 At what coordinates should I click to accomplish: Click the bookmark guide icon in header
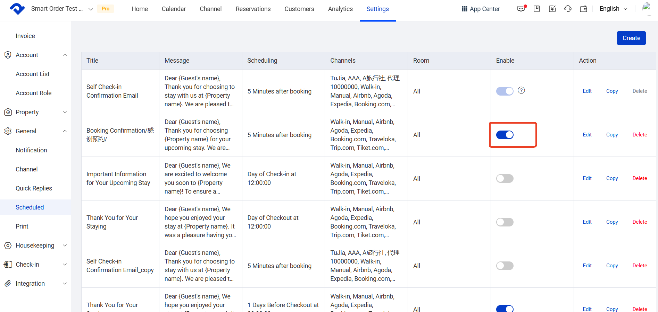[x=536, y=9]
